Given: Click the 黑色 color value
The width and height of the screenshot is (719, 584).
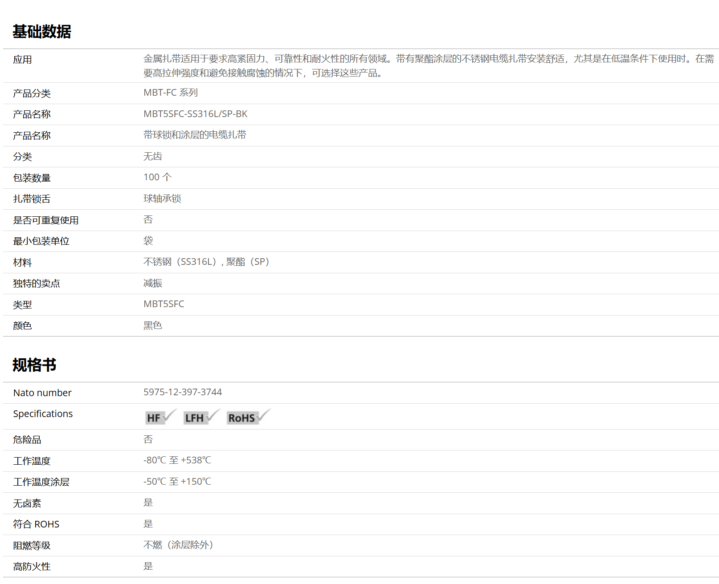Looking at the screenshot, I should 152,325.
